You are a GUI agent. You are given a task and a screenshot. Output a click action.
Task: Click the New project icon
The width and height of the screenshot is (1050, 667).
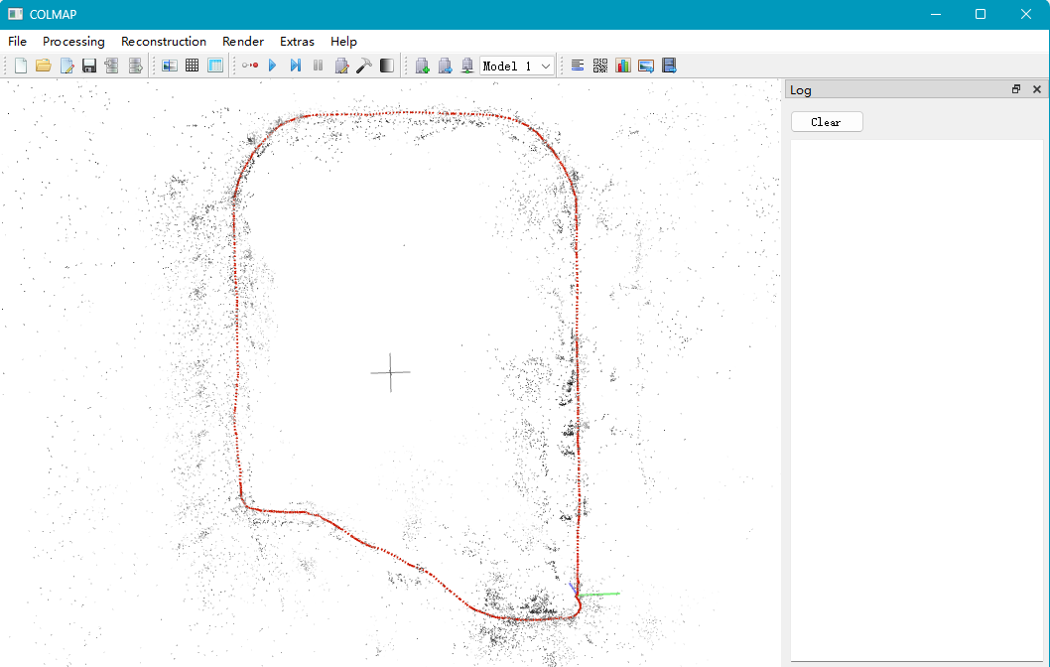[21, 66]
